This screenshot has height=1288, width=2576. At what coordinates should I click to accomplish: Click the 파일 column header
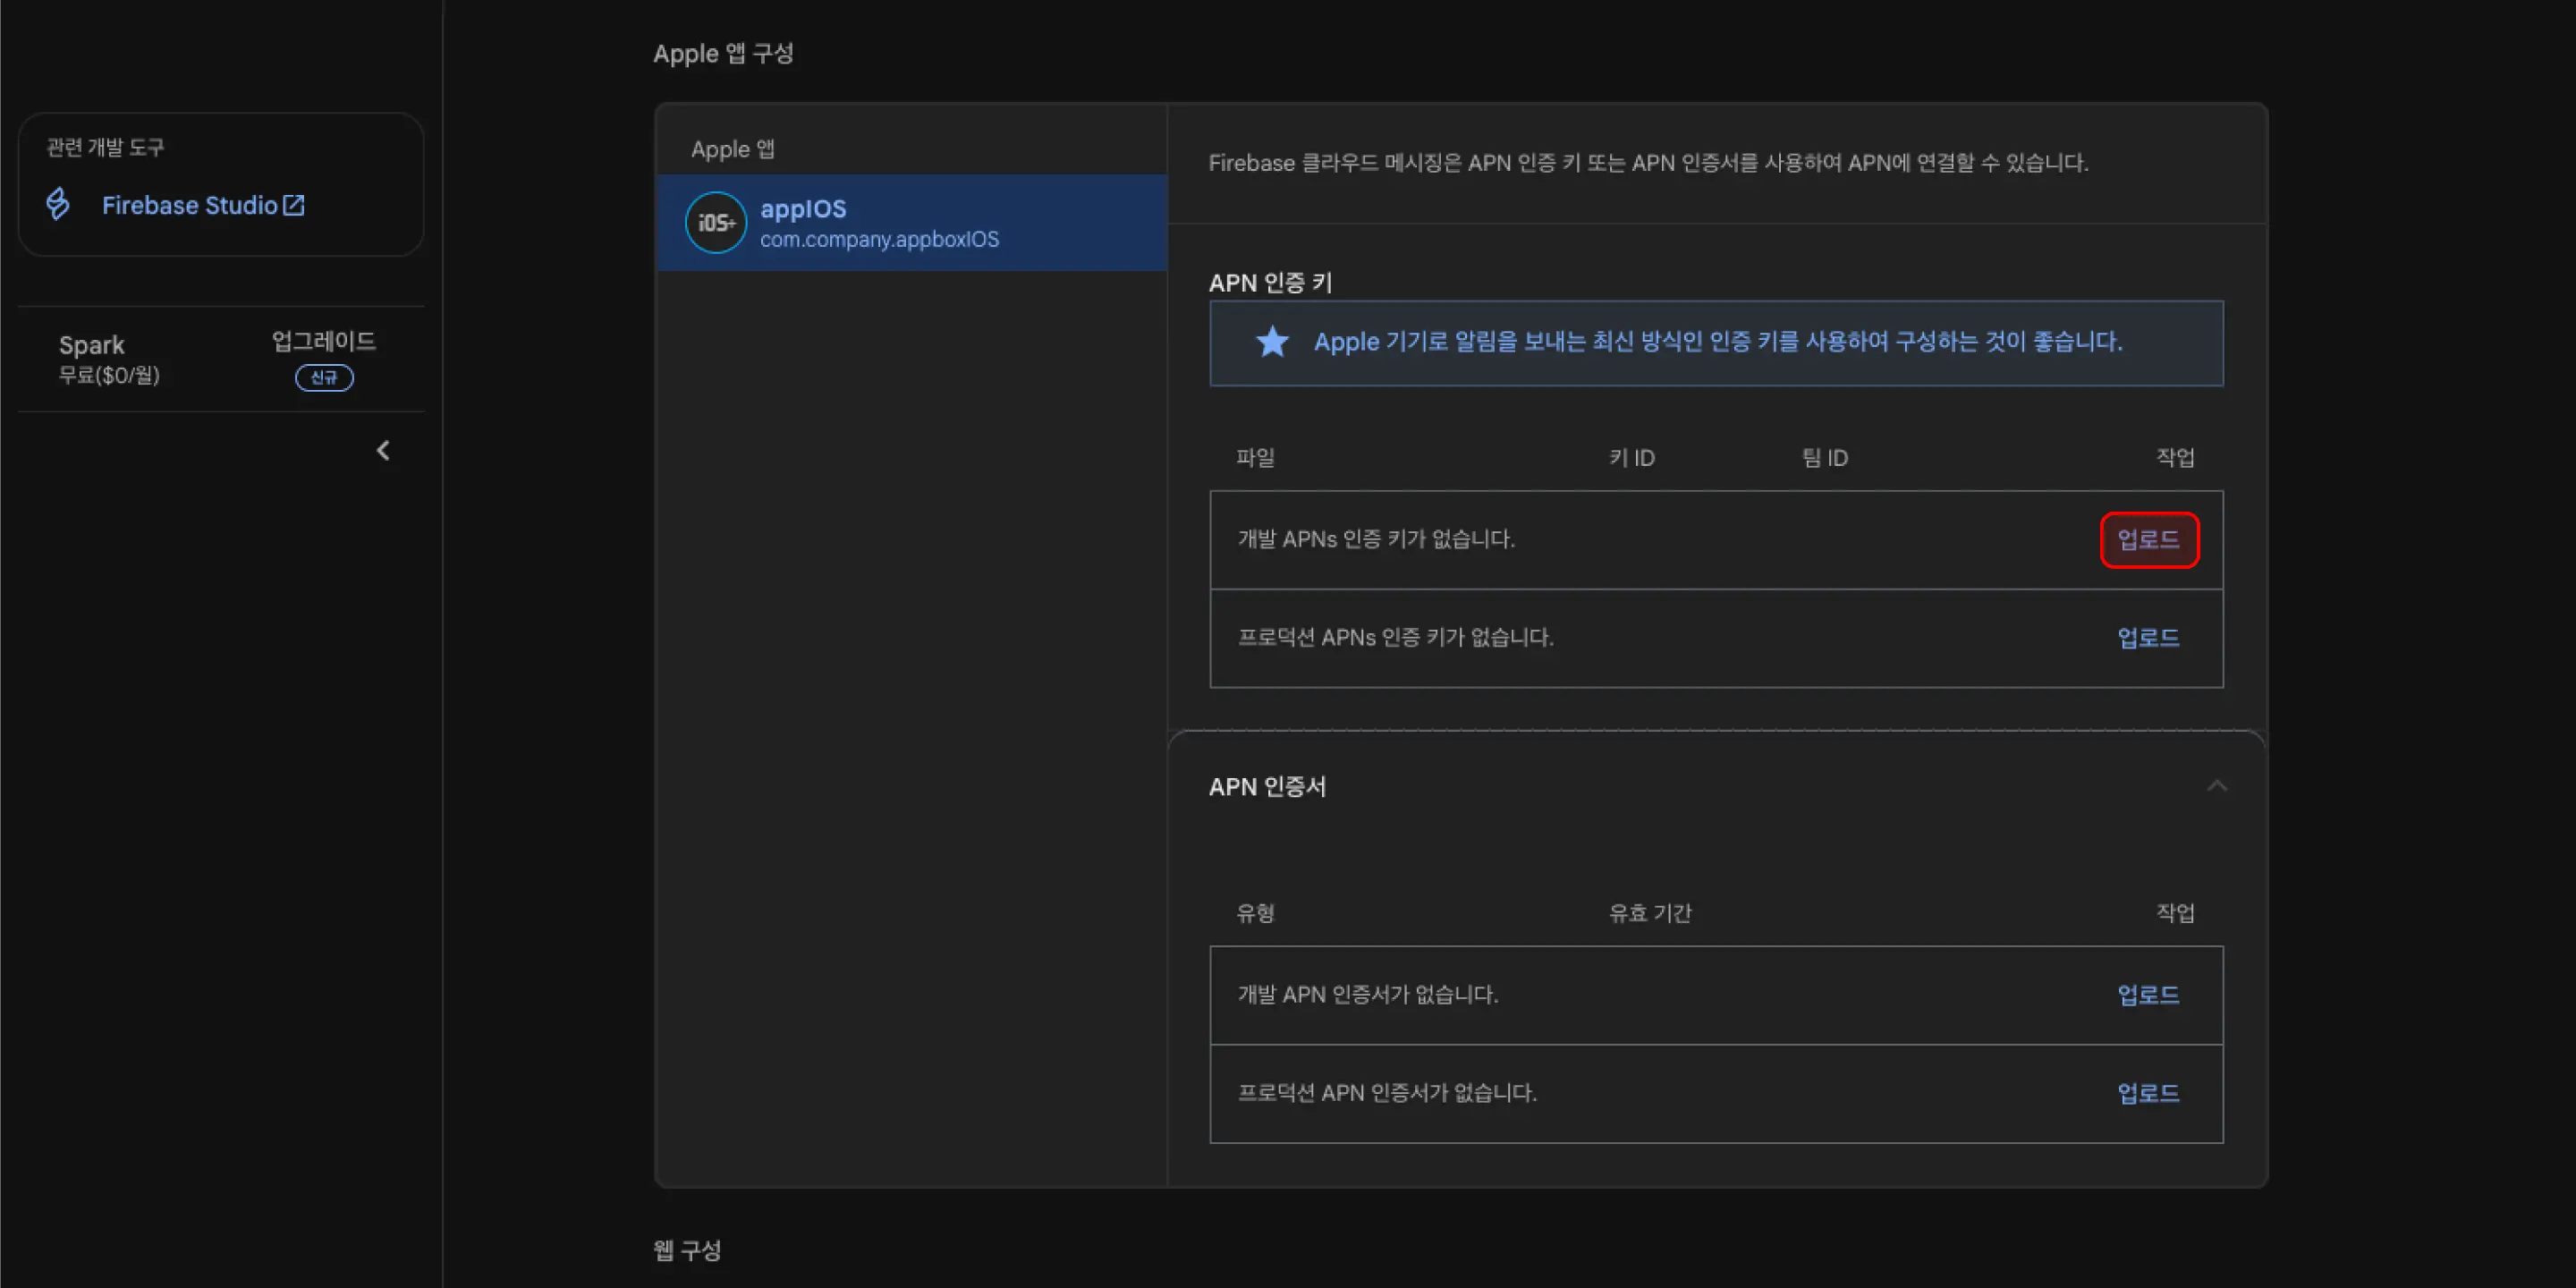coord(1255,458)
